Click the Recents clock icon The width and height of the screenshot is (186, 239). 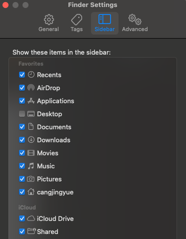31,75
